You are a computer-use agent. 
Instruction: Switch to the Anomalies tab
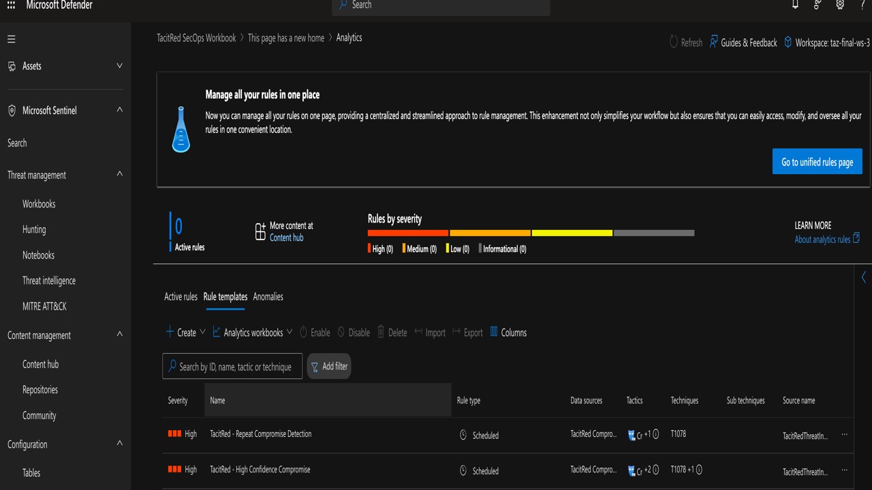point(268,297)
